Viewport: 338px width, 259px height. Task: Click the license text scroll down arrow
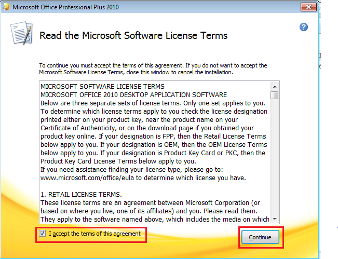pyautogui.click(x=275, y=219)
